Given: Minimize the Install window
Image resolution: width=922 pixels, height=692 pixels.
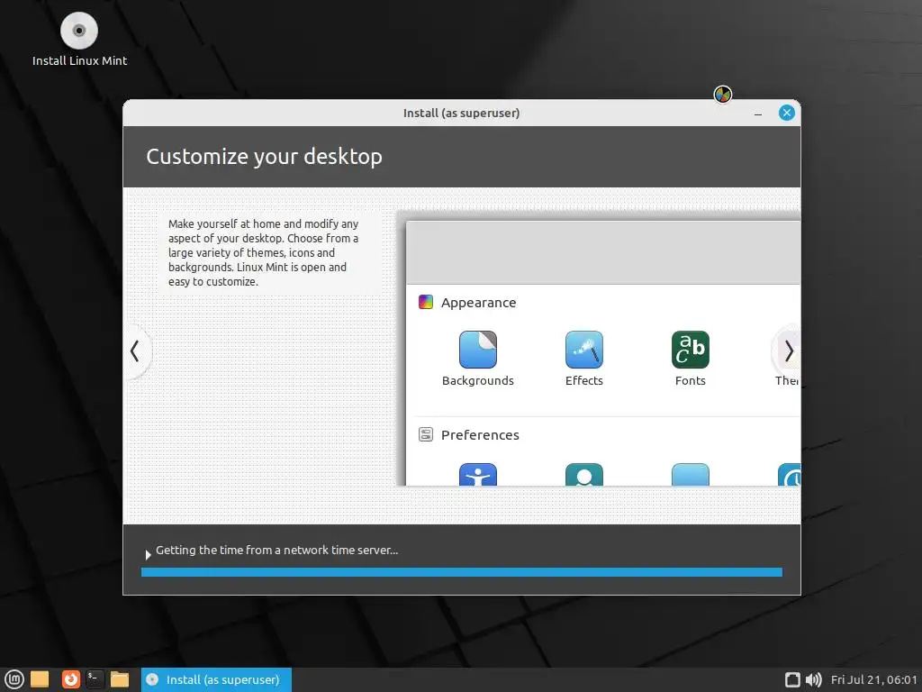Looking at the screenshot, I should pos(758,114).
